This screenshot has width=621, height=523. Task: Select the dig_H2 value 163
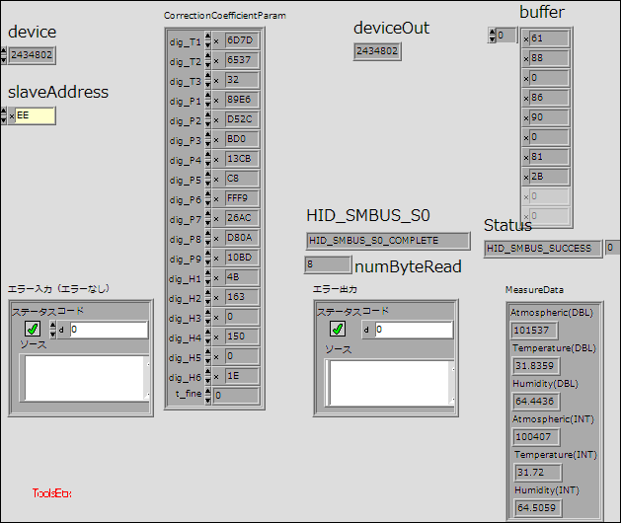(242, 297)
